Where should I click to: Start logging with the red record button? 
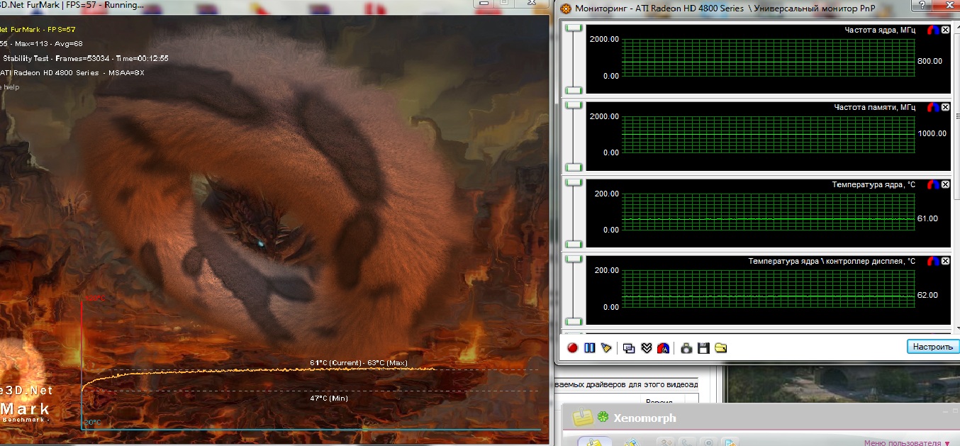572,348
